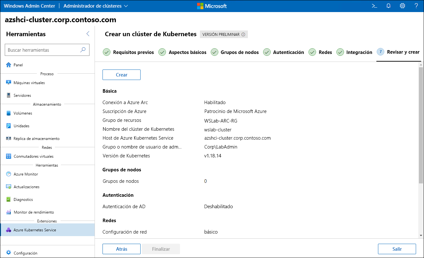Image resolution: width=424 pixels, height=258 pixels.
Task: Open PowerShell console icon in header
Action: click(374, 6)
